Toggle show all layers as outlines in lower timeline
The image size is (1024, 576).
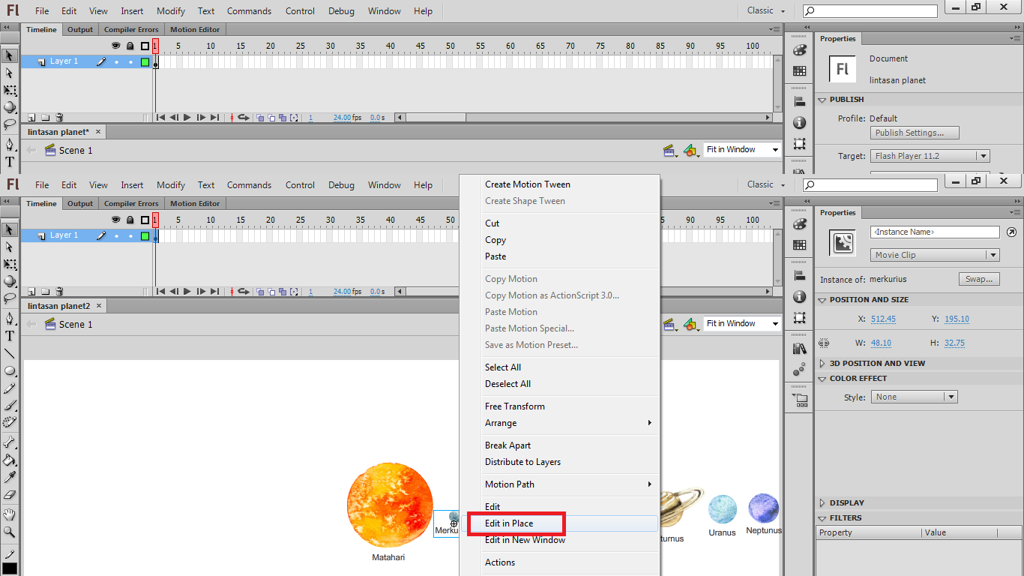point(145,220)
